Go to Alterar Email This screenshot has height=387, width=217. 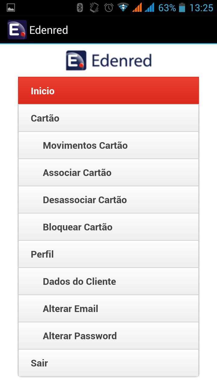108,309
